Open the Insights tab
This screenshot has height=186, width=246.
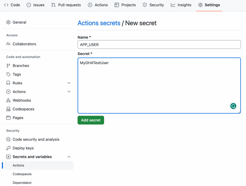coord(181,5)
